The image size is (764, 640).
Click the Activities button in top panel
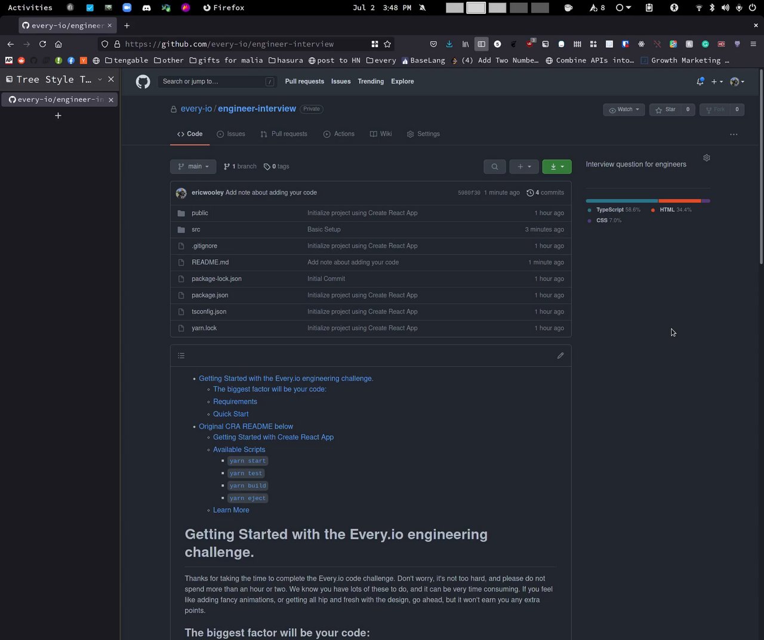click(30, 8)
